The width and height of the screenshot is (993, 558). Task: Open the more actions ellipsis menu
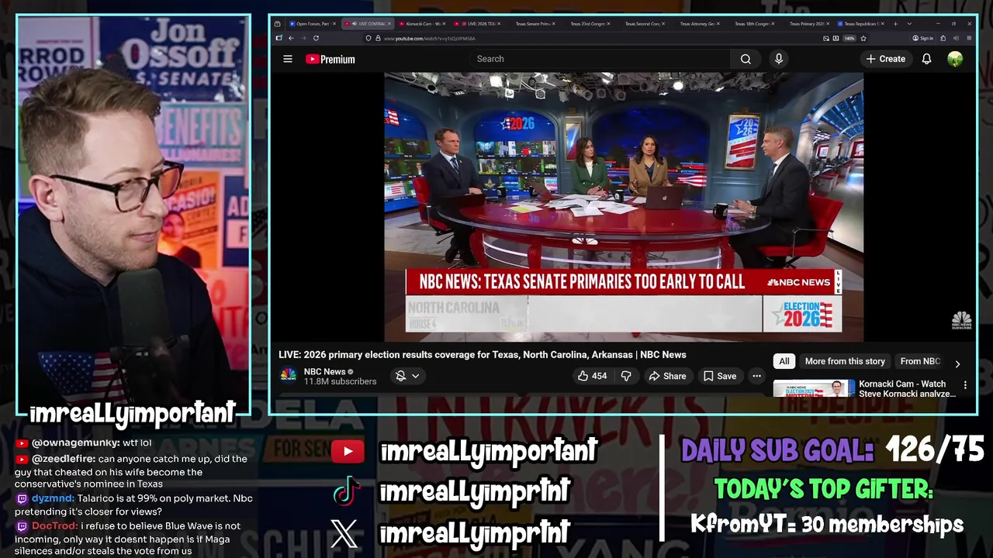[x=756, y=376]
